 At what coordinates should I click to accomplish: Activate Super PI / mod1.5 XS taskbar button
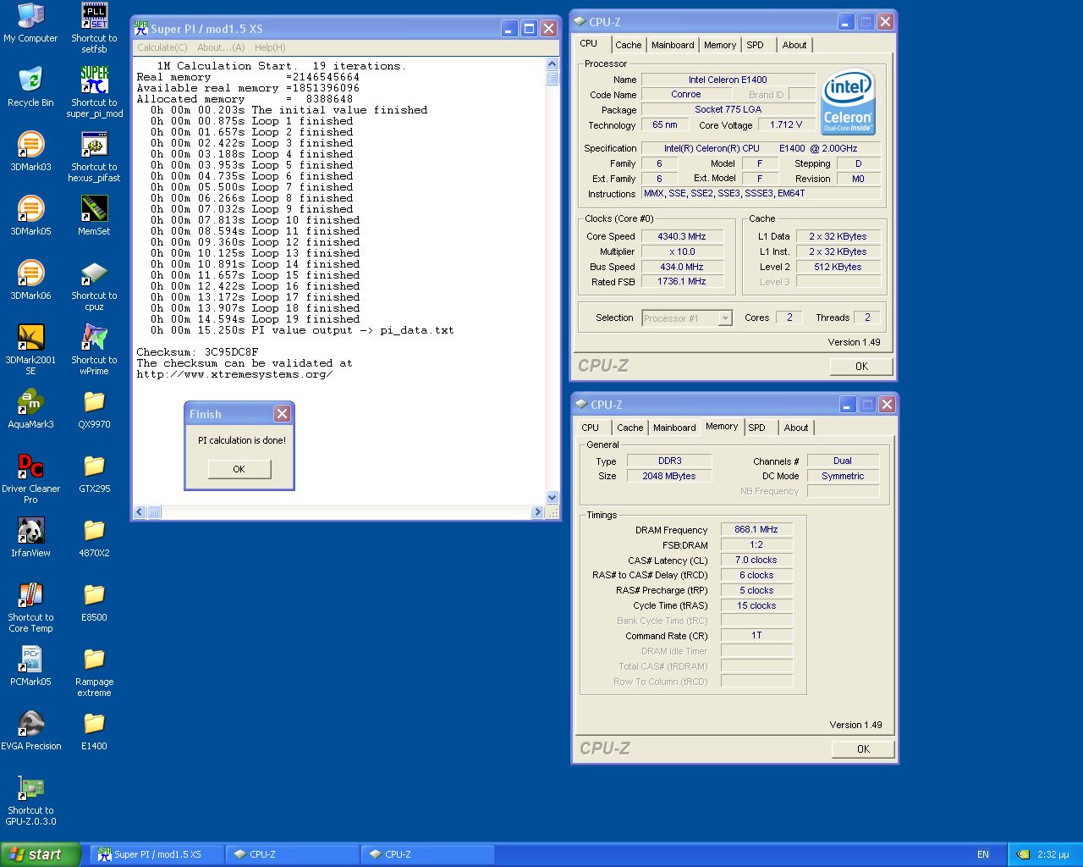[157, 854]
